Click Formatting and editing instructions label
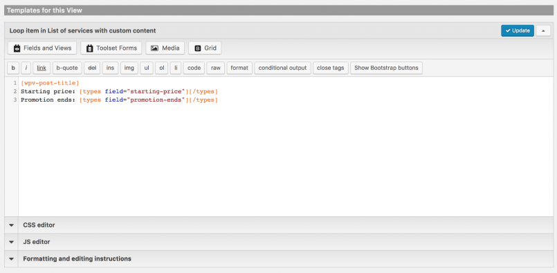The width and height of the screenshot is (557, 273). [x=77, y=258]
